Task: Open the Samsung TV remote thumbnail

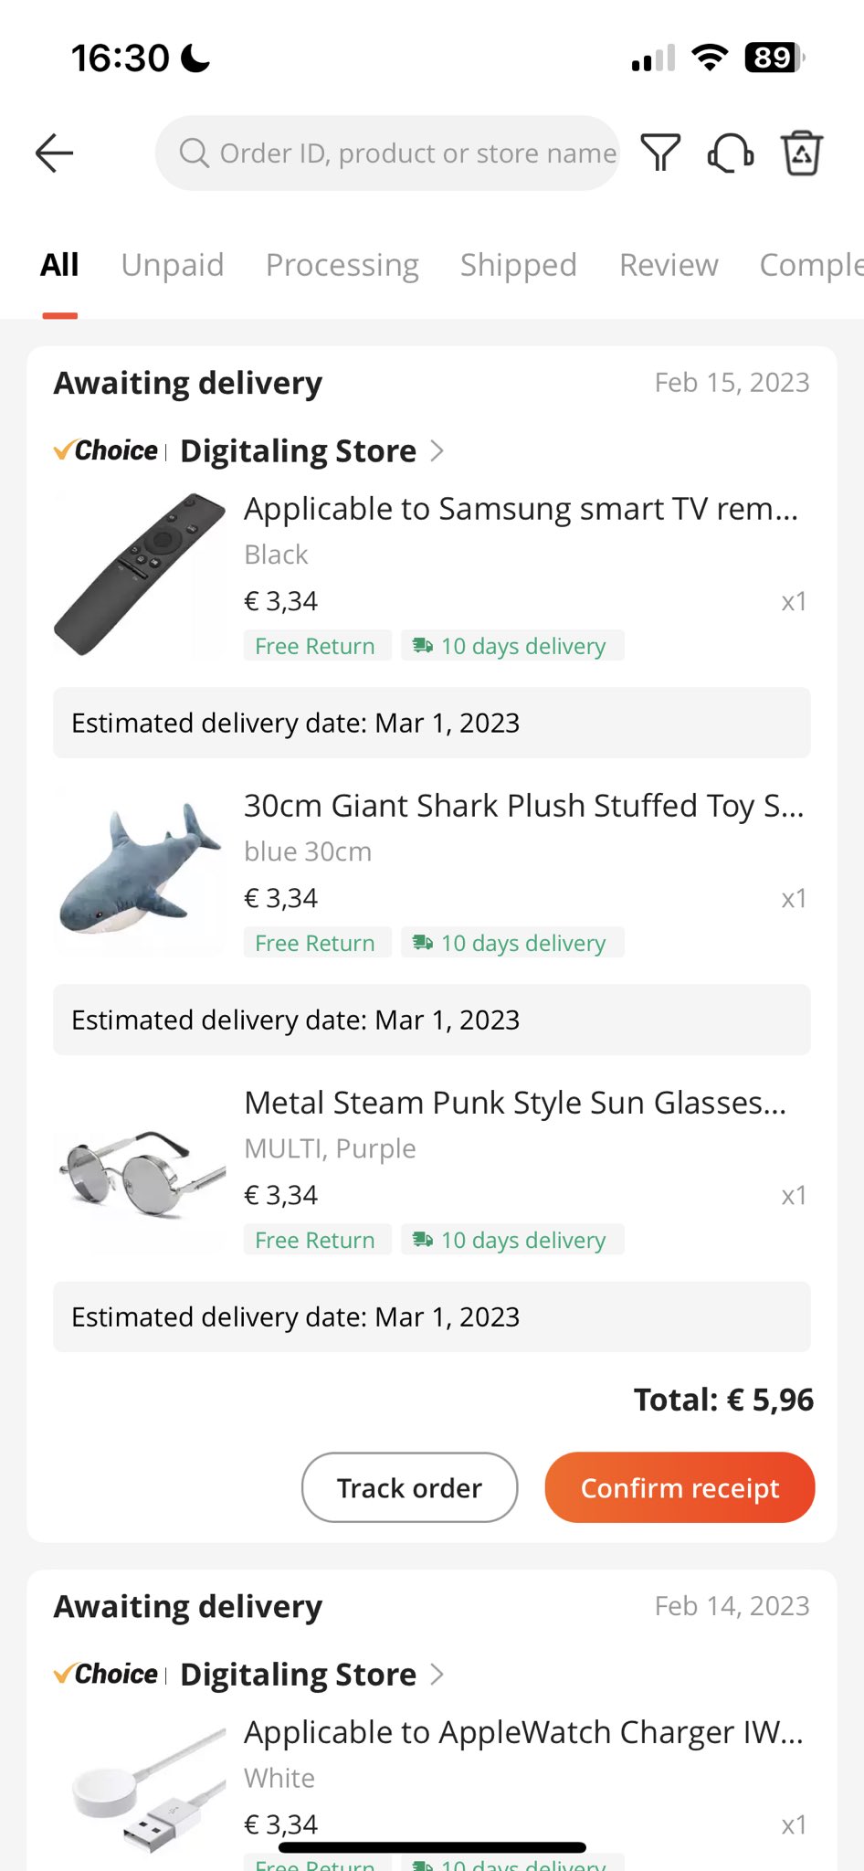Action: (140, 574)
